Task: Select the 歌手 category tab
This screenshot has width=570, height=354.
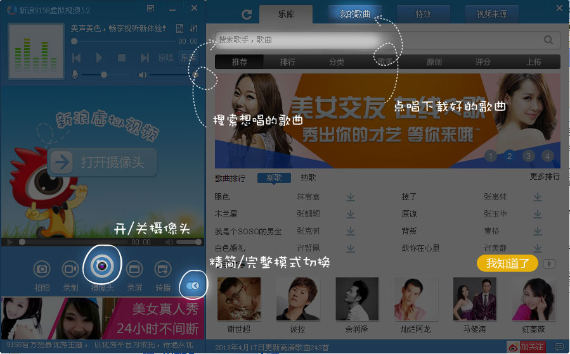Action: pyautogui.click(x=385, y=62)
